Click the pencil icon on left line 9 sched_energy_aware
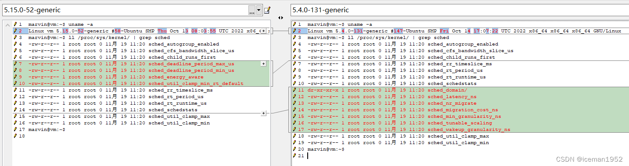Screen dimensions: 629x166 pyautogui.click(x=15, y=77)
